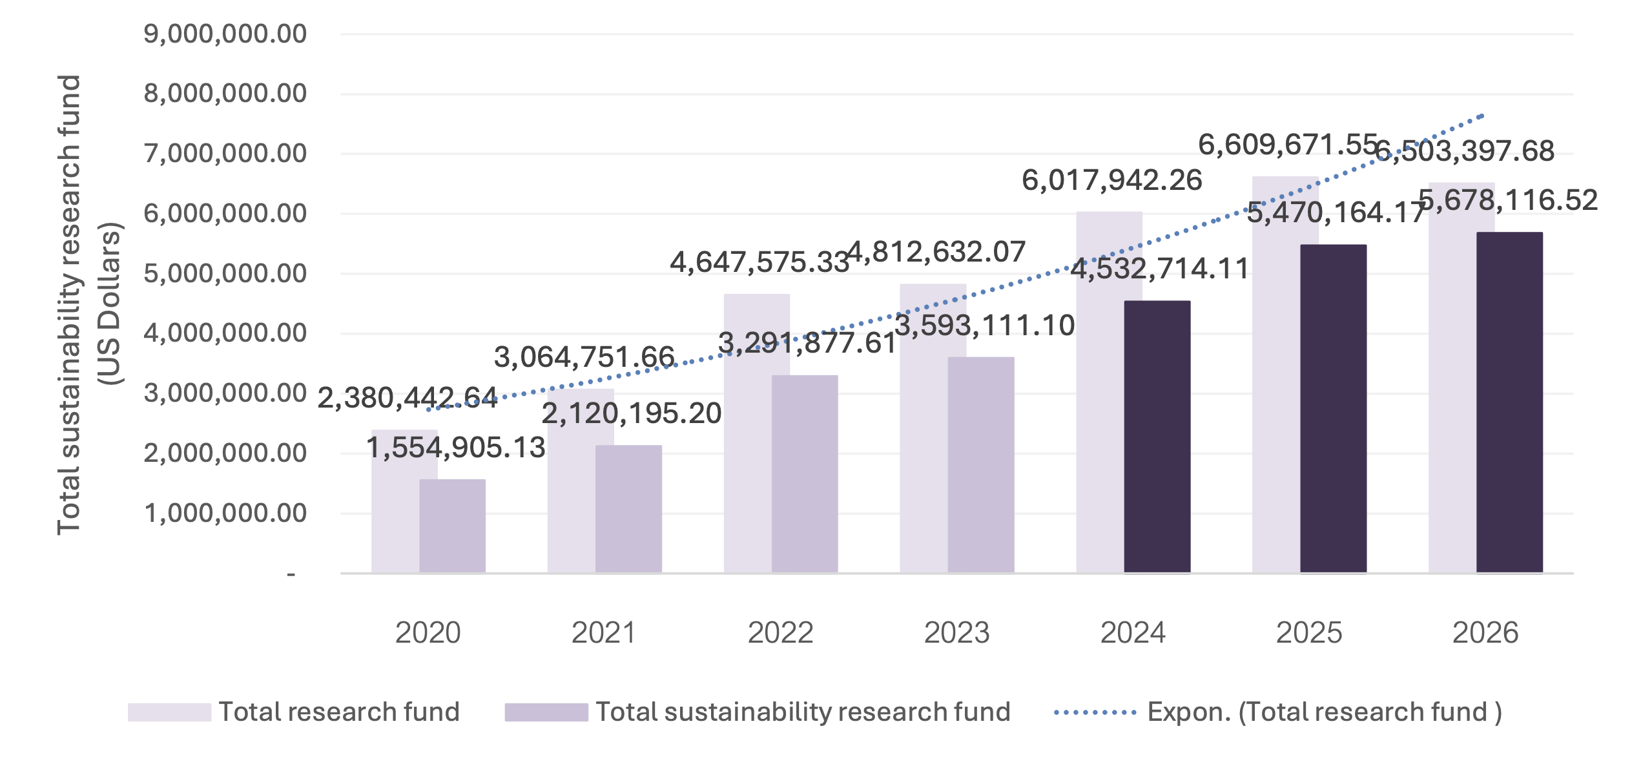Click the 4,000,000.00 axis value
This screenshot has height=757, width=1652.
(x=225, y=333)
